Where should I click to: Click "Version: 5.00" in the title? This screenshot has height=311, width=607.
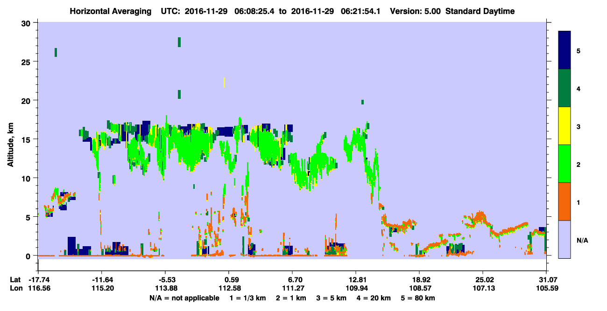416,11
